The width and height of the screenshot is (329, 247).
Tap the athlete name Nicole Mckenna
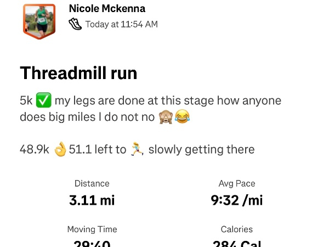[106, 9]
